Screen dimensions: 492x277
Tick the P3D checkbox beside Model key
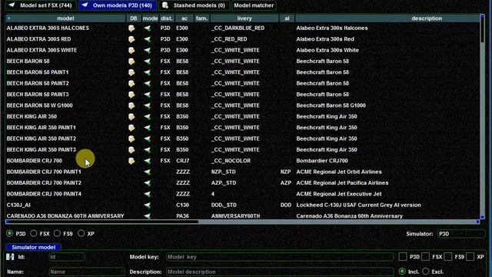tap(403, 256)
